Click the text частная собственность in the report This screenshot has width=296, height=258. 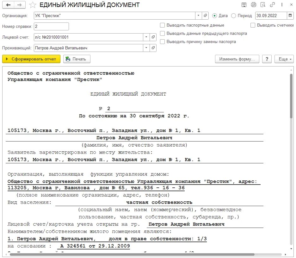pos(159,202)
